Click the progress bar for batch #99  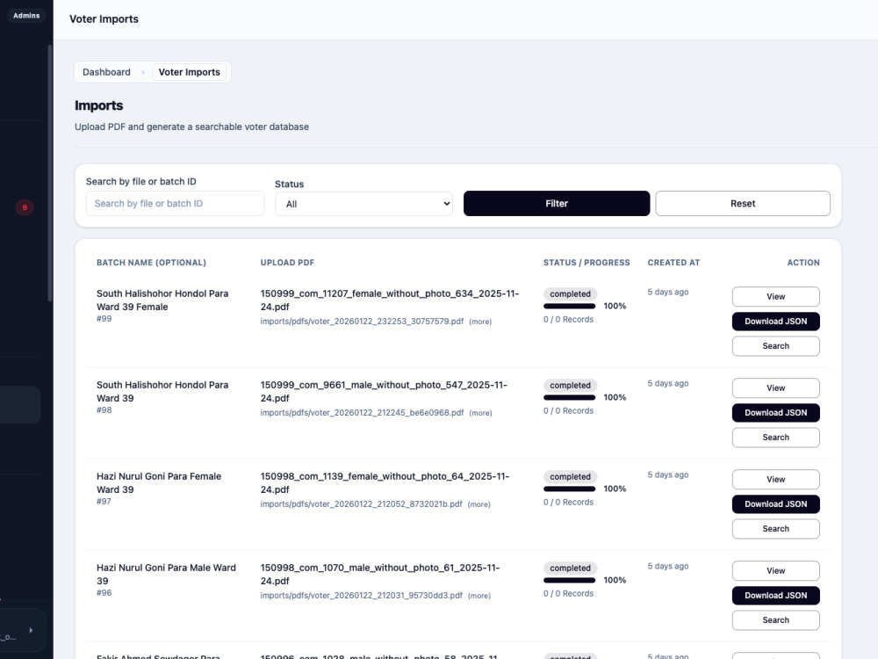click(570, 306)
